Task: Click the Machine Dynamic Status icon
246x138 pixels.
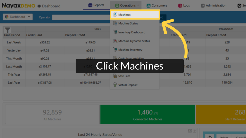Action: coord(115,41)
